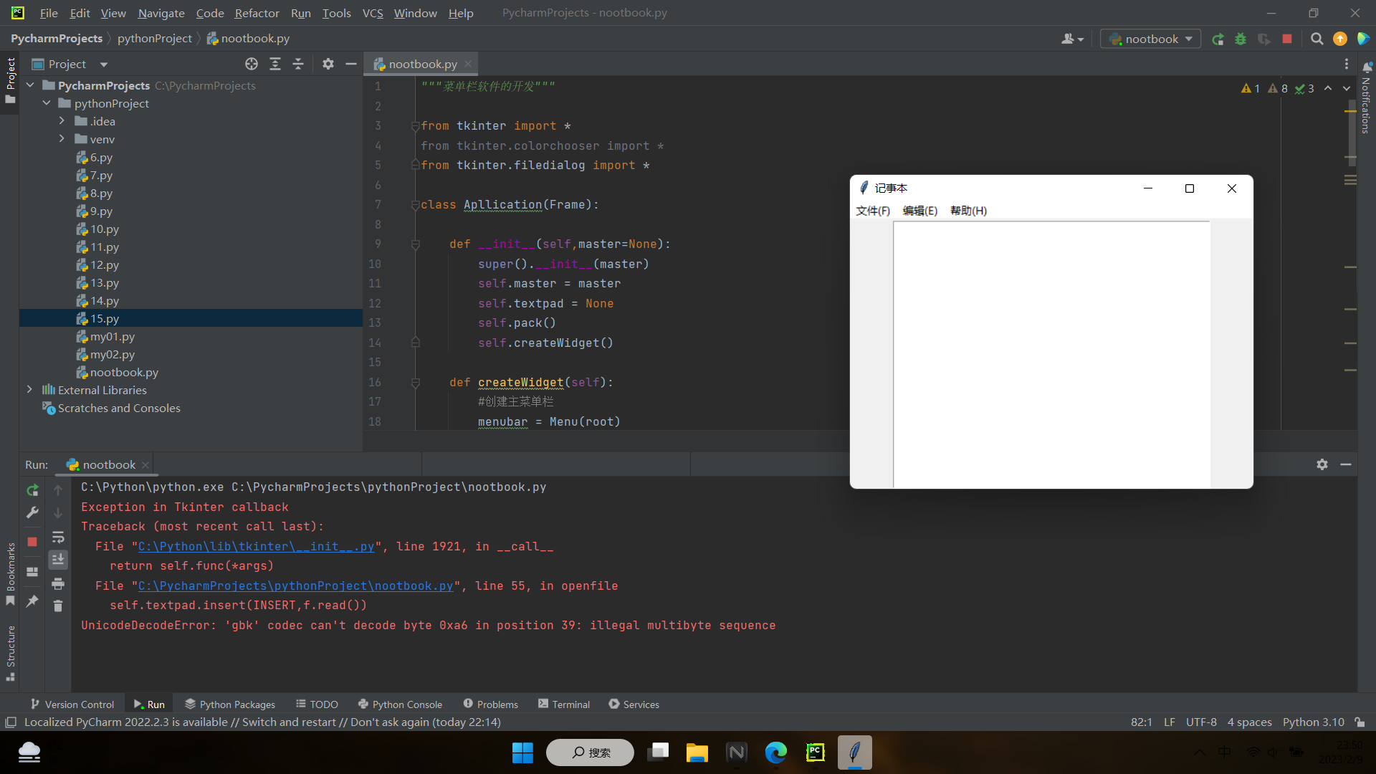Clear the console with the trash icon

tap(58, 606)
